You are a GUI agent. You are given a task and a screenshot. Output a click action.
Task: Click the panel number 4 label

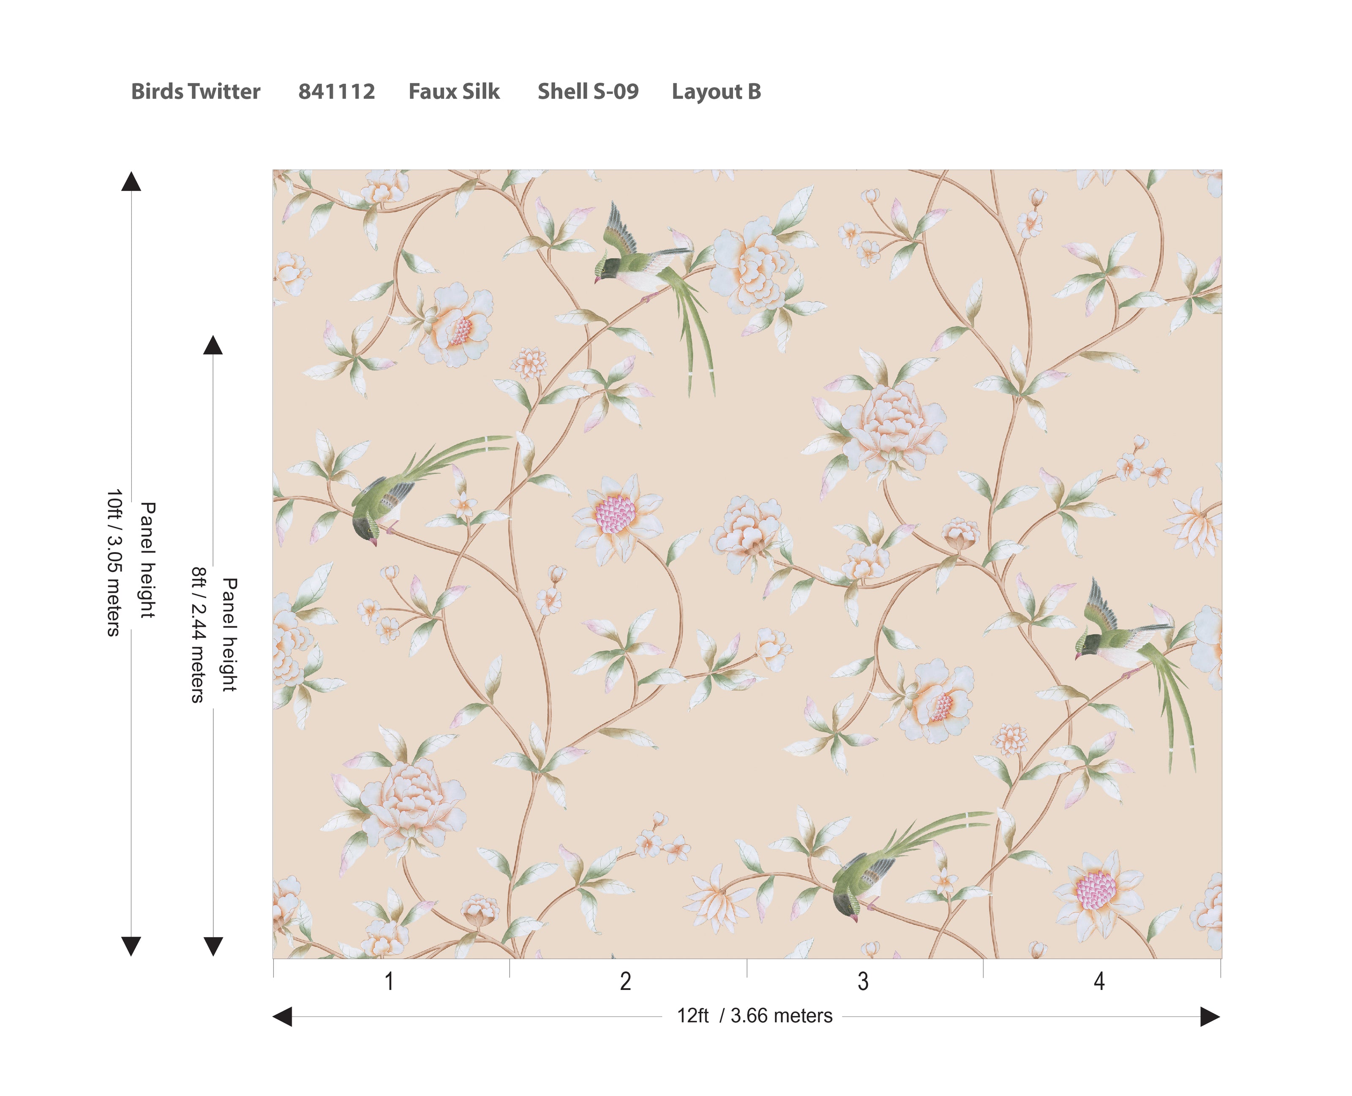pyautogui.click(x=1099, y=981)
